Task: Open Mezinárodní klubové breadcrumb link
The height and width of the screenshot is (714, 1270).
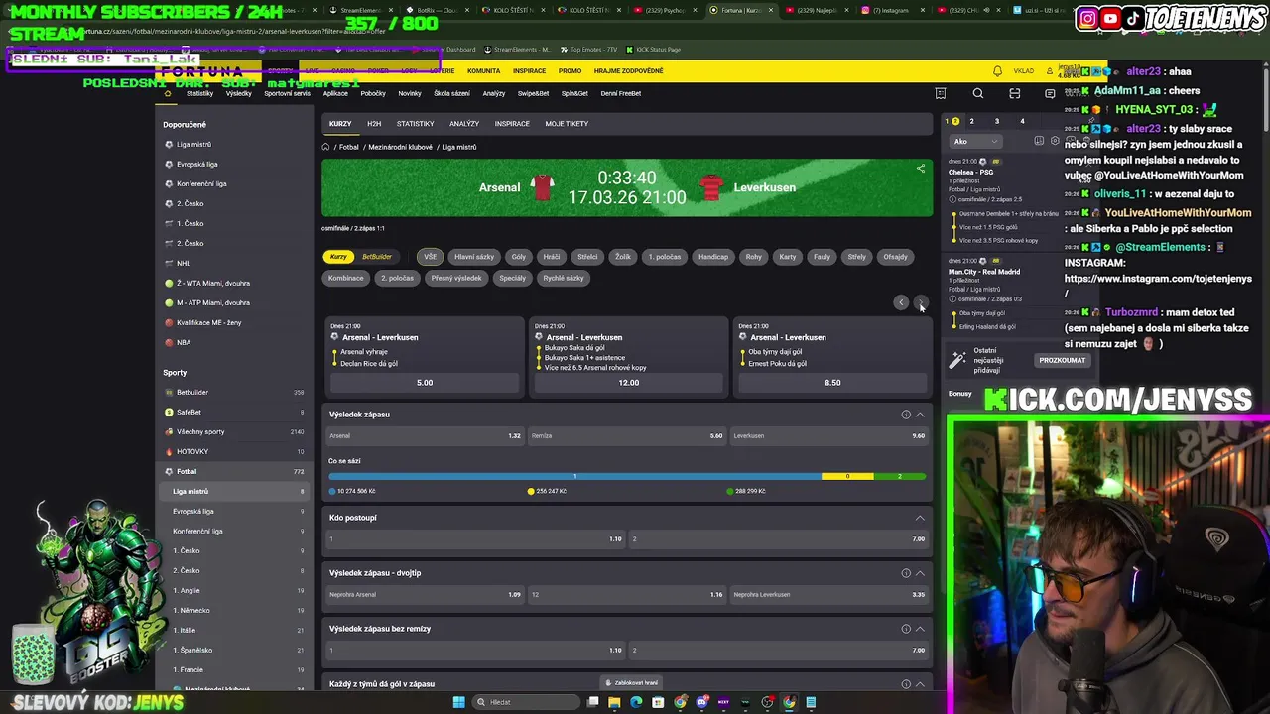Action: (x=400, y=147)
